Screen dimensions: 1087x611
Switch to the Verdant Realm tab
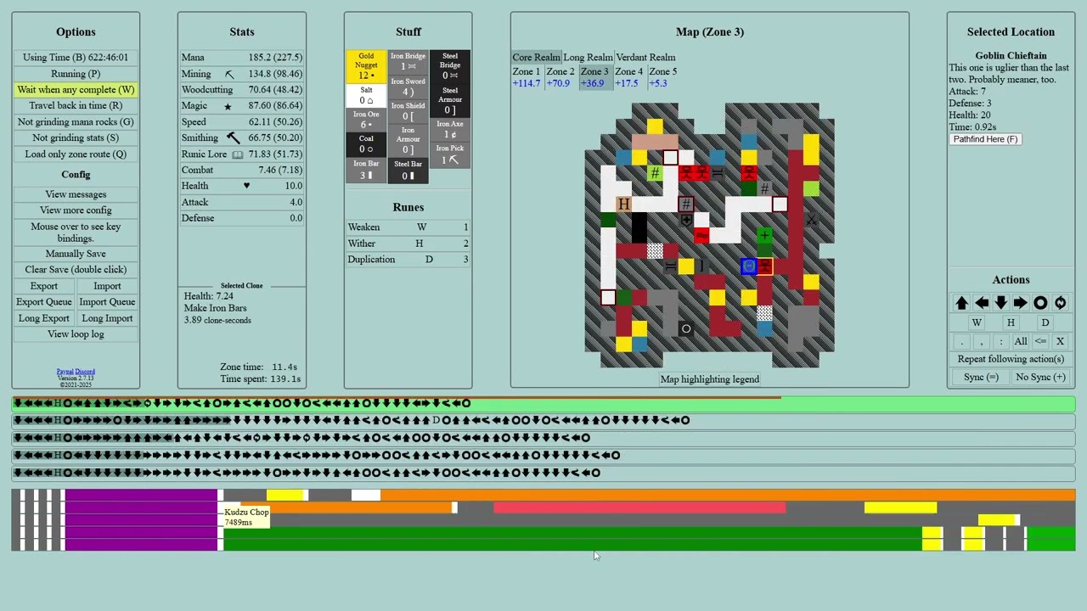tap(645, 58)
